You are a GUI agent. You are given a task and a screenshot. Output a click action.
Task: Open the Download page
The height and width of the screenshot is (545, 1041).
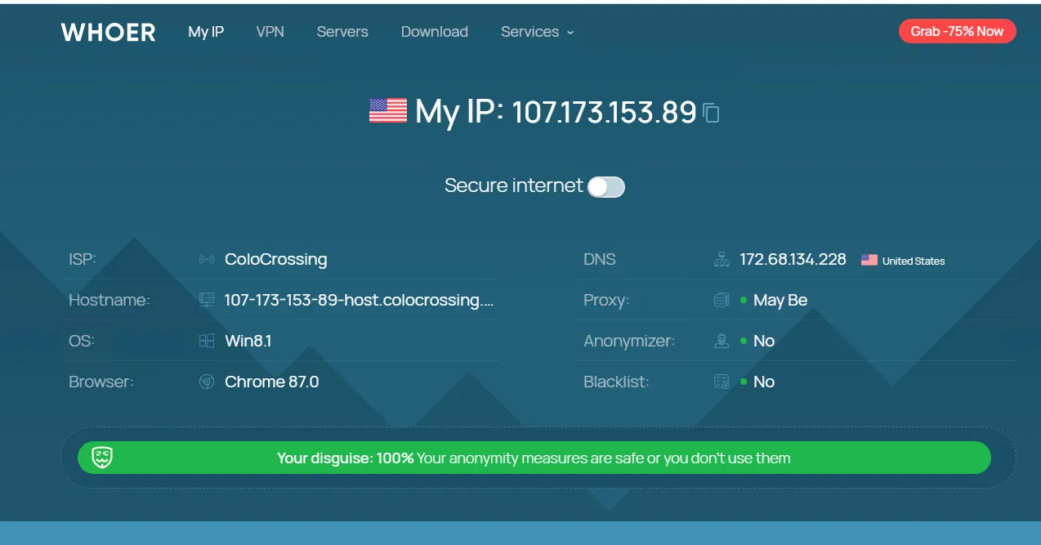tap(435, 32)
